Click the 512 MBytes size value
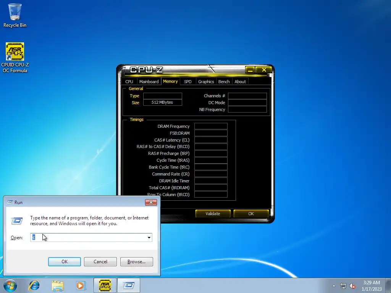This screenshot has width=391, height=293. coord(162,102)
